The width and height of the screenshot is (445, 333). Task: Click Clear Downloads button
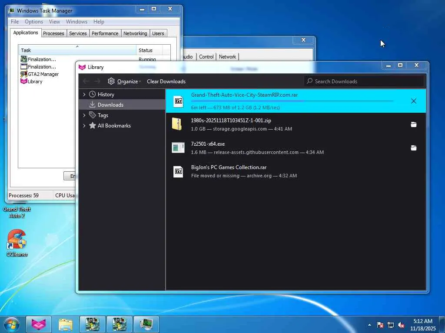[166, 82]
